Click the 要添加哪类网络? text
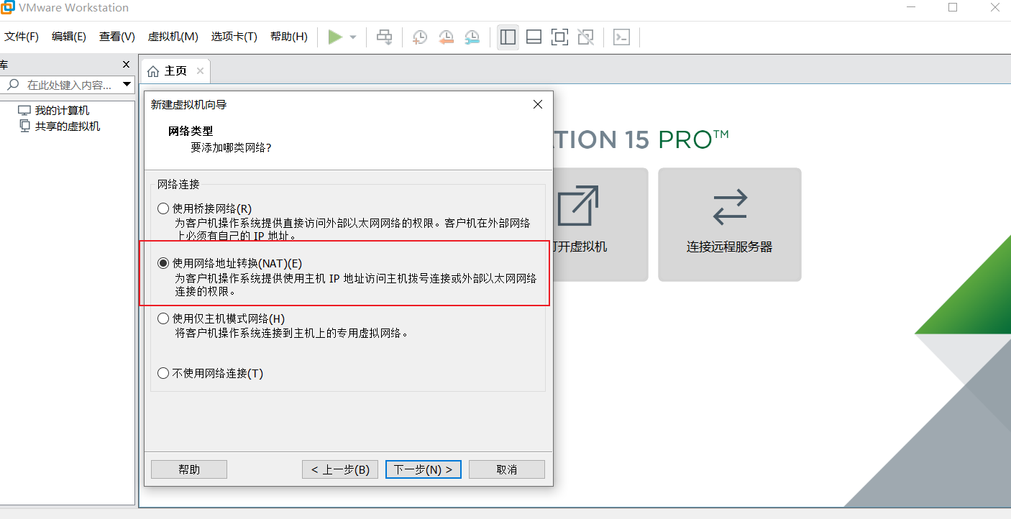 [x=231, y=147]
